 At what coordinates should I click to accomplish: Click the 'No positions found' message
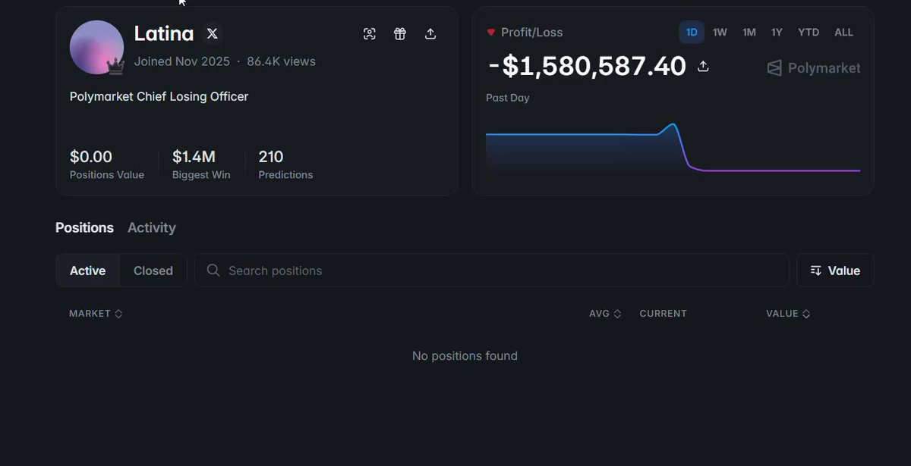click(x=465, y=356)
